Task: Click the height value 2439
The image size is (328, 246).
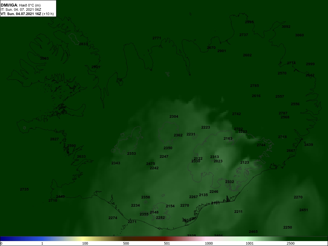Action: pyautogui.click(x=309, y=145)
